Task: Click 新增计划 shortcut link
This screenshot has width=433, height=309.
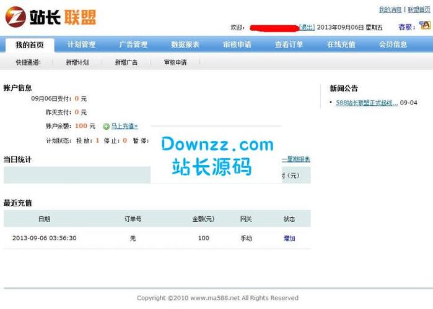Action: 77,62
